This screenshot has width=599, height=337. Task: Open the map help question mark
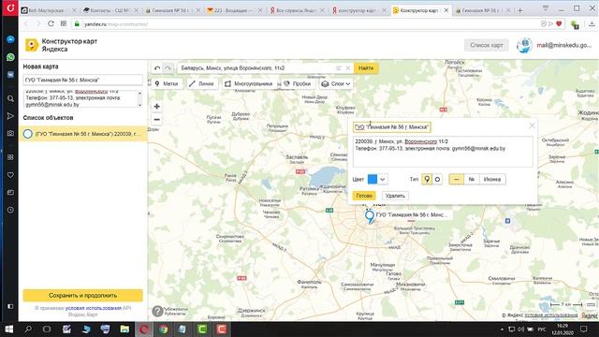(x=157, y=311)
